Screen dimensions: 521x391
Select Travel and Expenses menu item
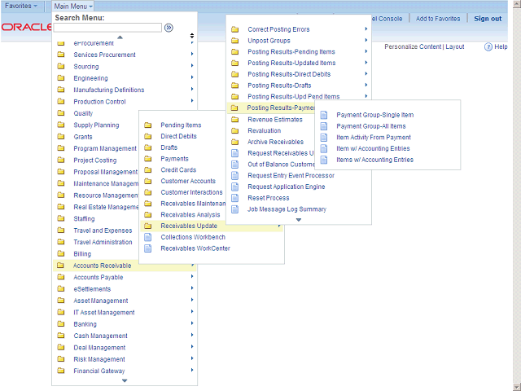click(103, 231)
